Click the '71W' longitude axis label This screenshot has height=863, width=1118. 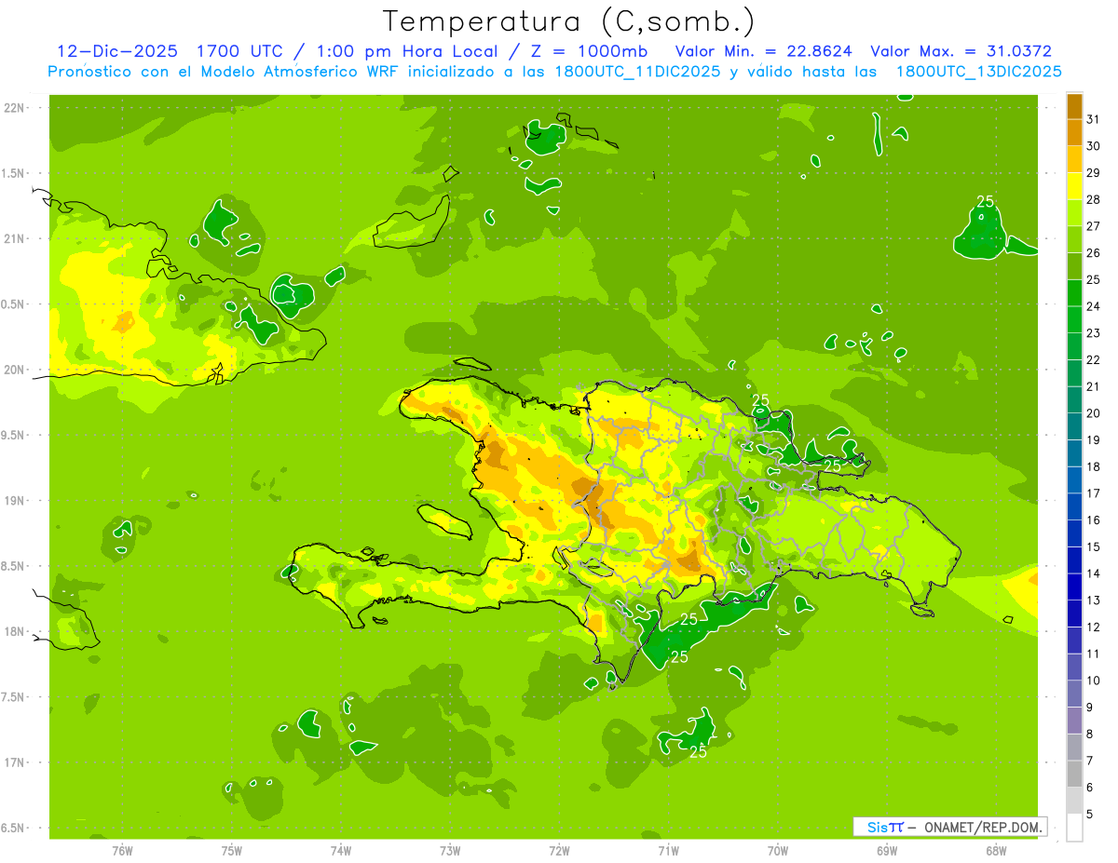[668, 851]
